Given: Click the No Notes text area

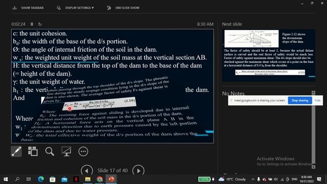Looking at the screenshot, I should click(233, 94).
